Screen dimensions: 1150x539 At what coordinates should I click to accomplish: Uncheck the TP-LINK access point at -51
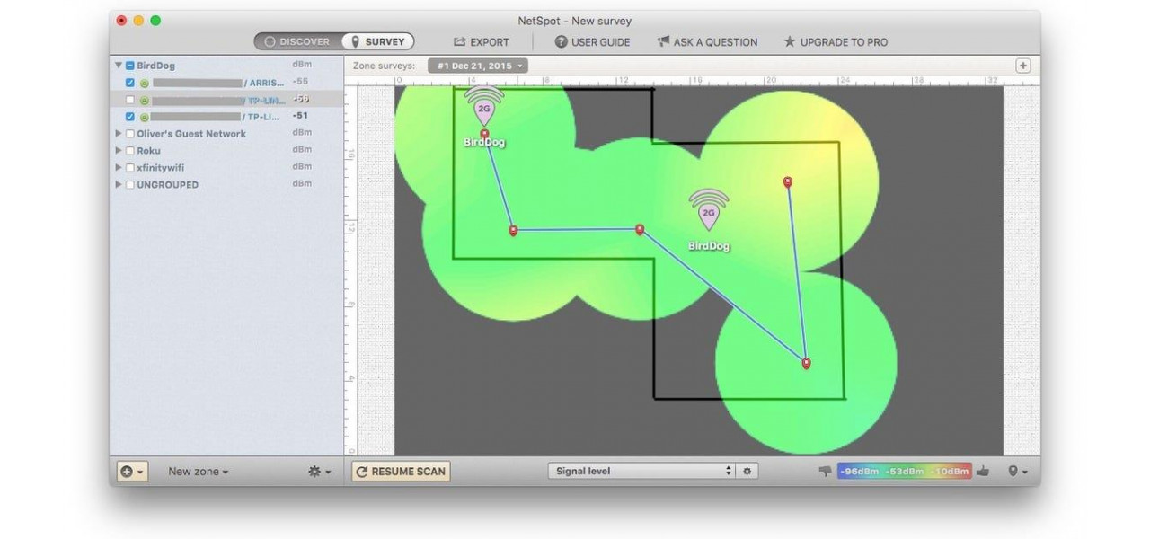click(130, 117)
